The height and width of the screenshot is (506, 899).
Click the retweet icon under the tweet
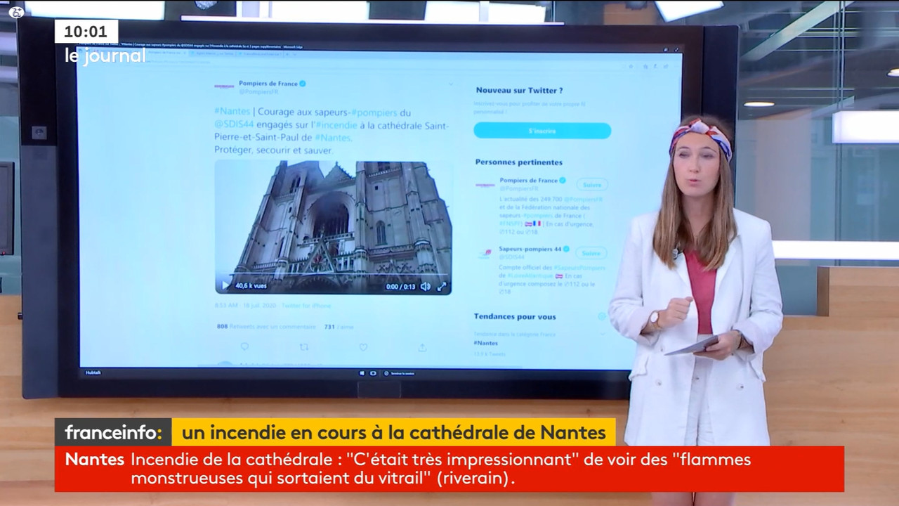tap(304, 346)
